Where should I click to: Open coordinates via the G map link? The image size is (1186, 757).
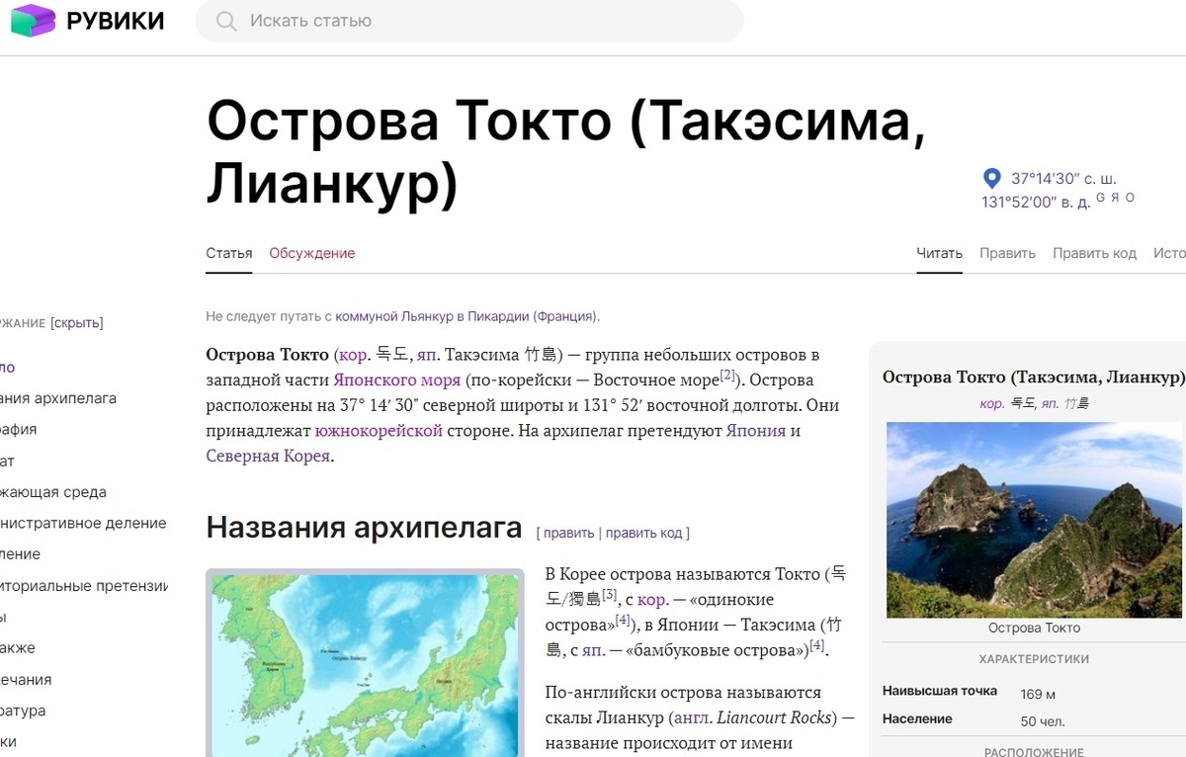(x=1100, y=198)
